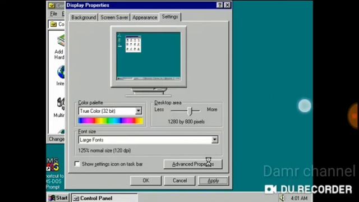Click the 4:01 AM taskbar clock
The image size is (359, 202).
pos(299,198)
